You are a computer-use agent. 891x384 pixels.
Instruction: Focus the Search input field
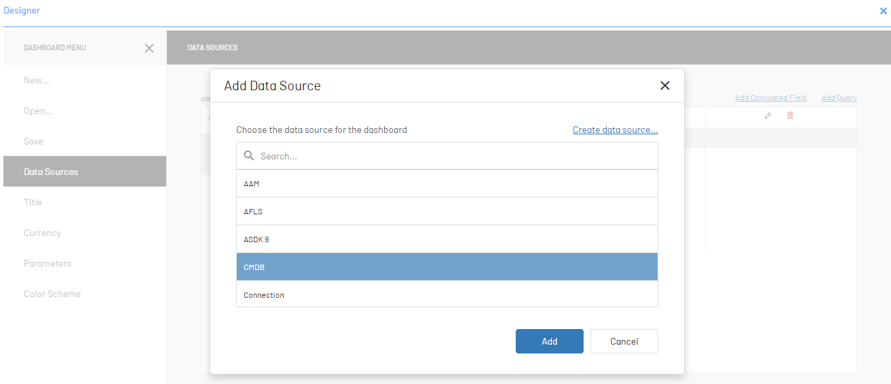tap(455, 156)
